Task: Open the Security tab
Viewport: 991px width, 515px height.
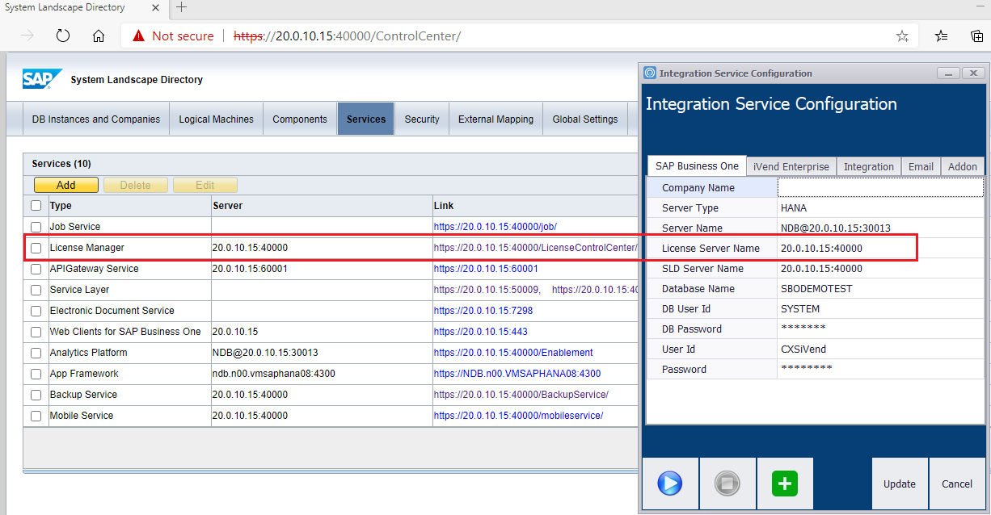Action: pos(422,119)
